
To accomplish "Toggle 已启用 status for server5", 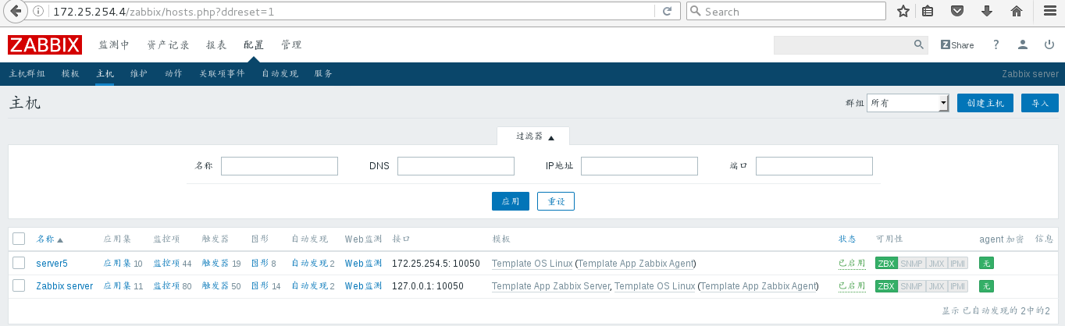I will coord(852,264).
